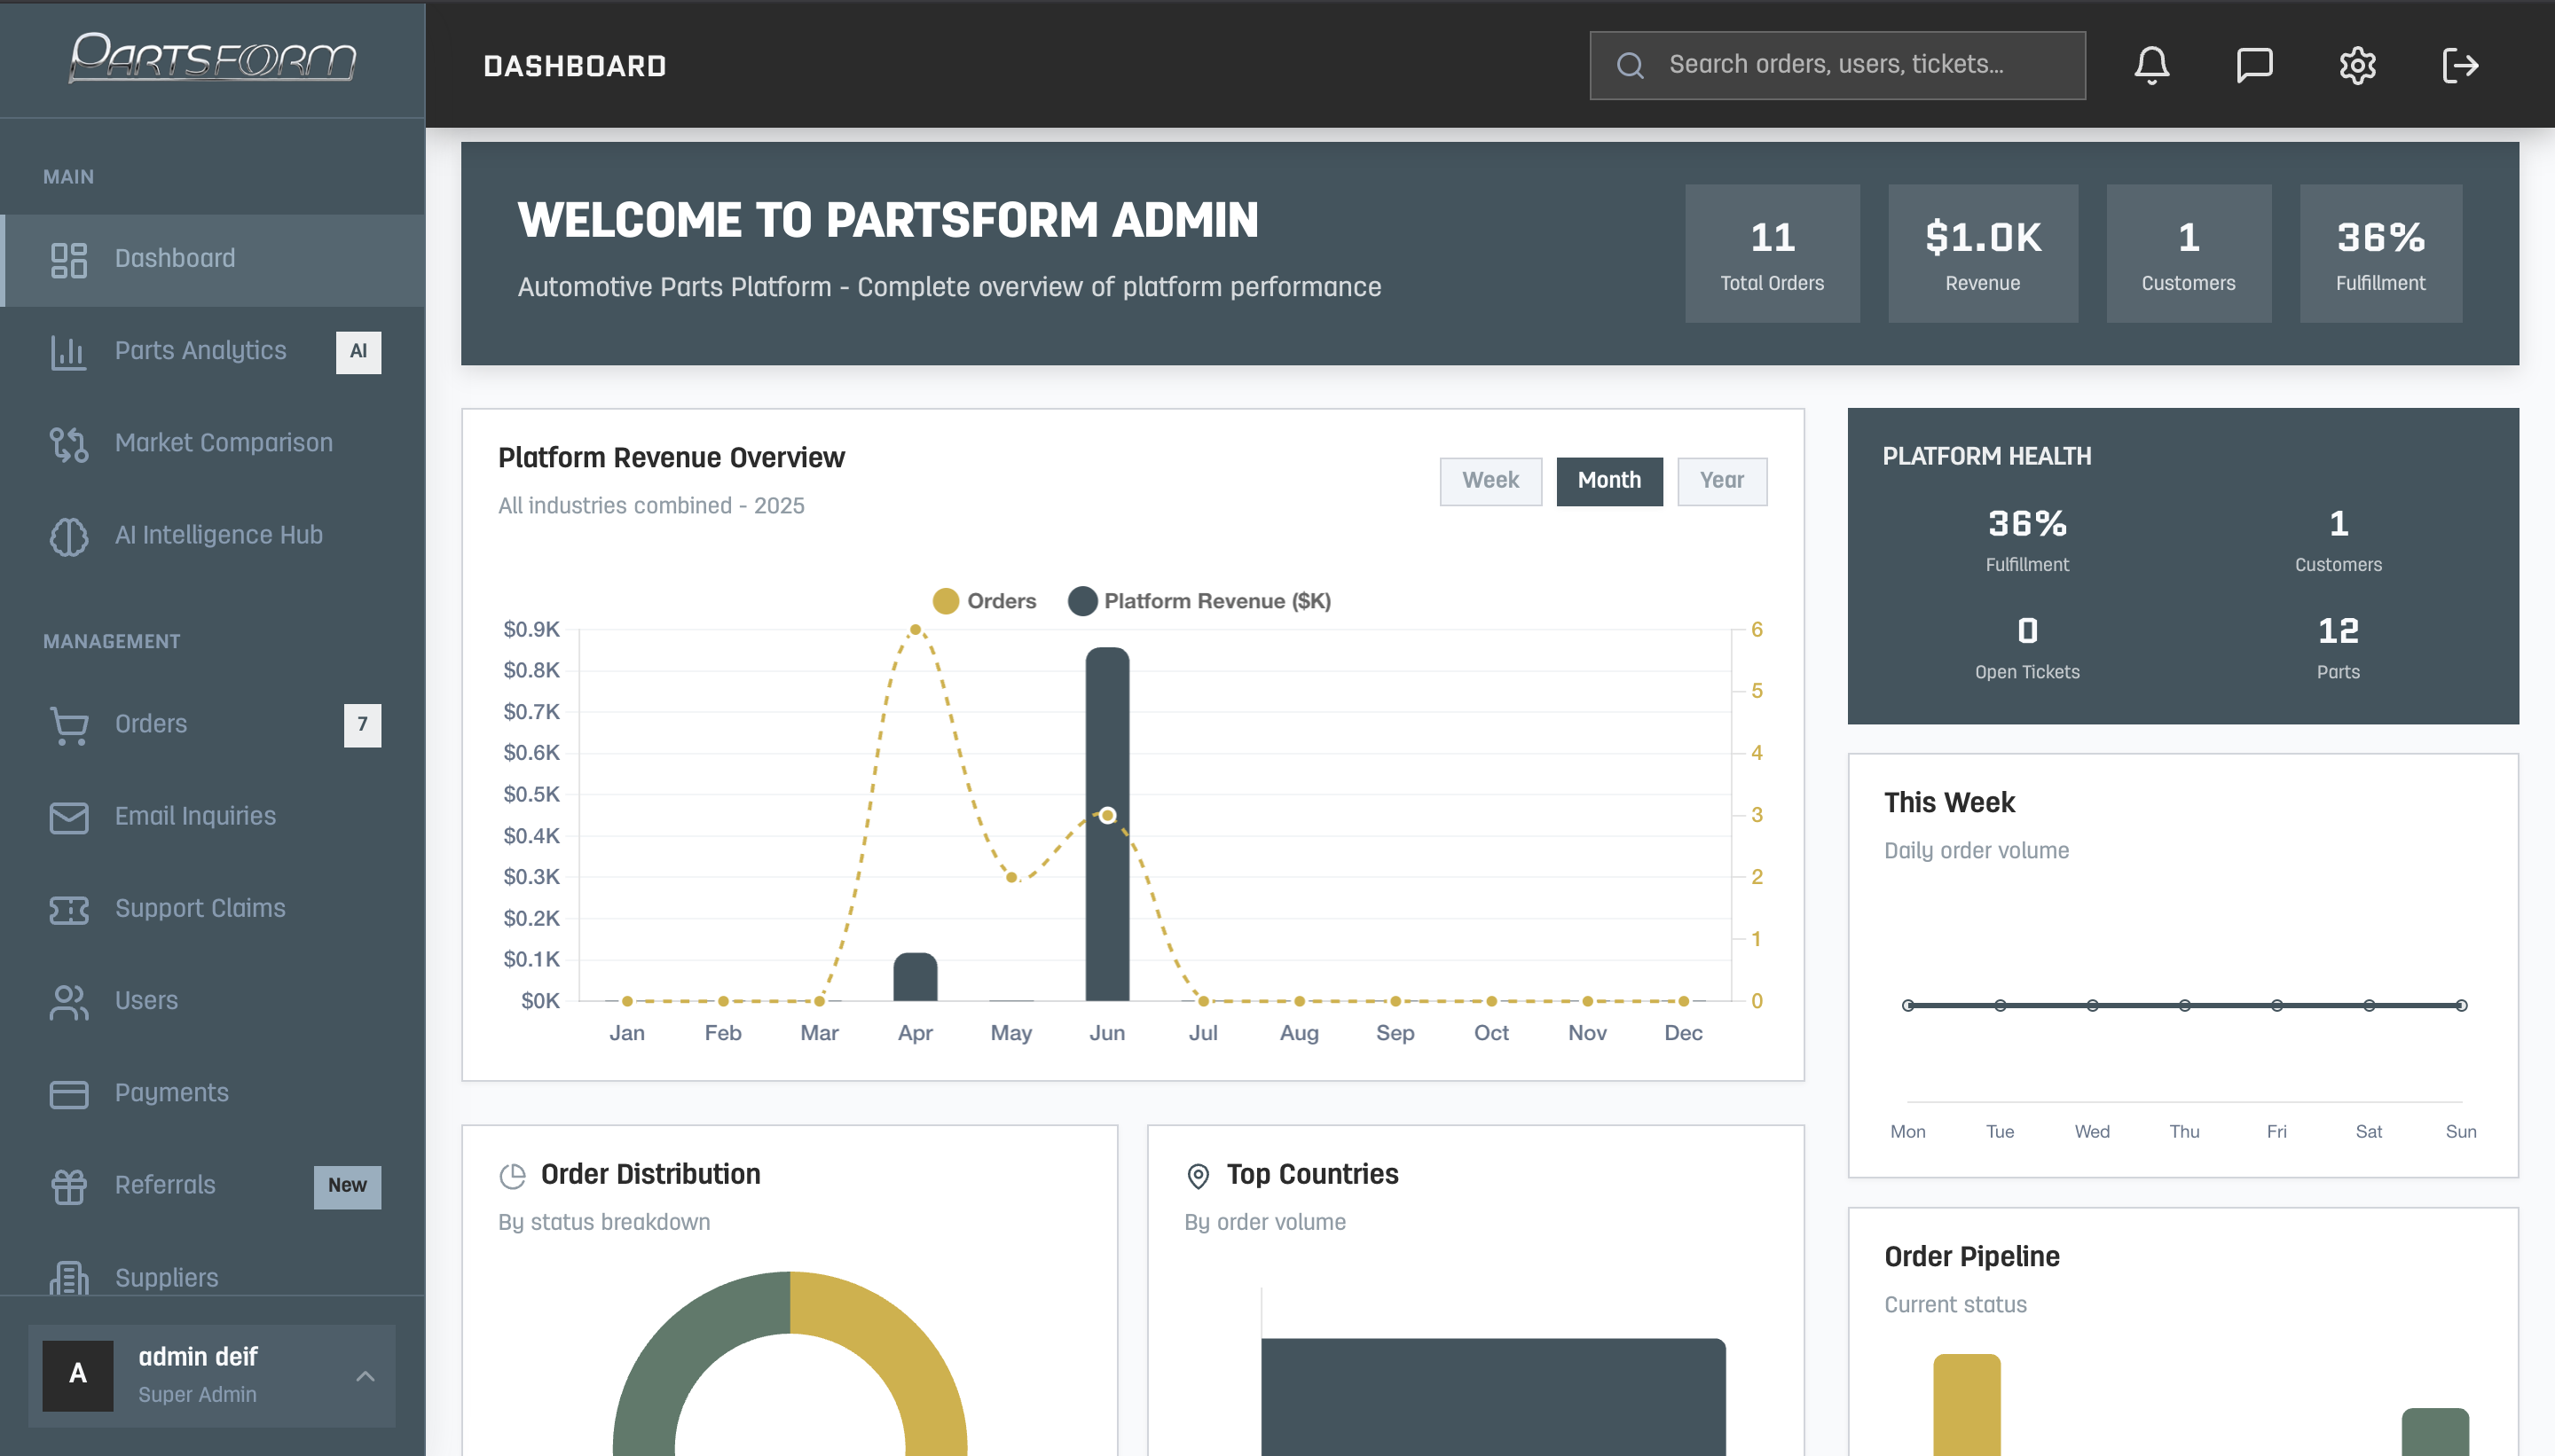
Task: Open settings gear icon
Action: point(2357,66)
